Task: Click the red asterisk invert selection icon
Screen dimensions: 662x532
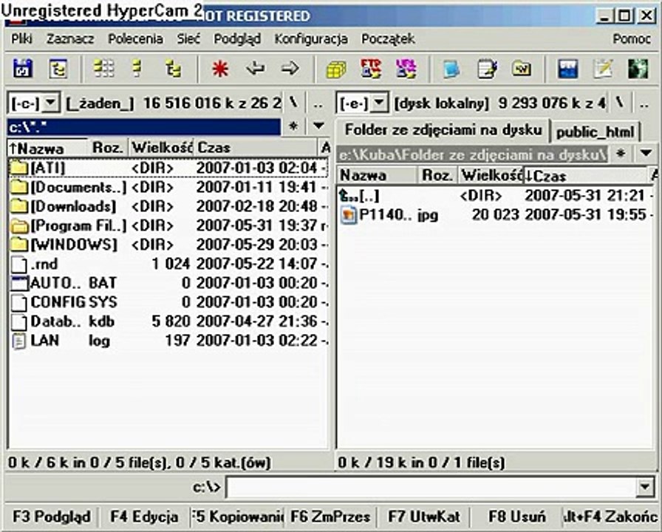Action: pos(220,69)
